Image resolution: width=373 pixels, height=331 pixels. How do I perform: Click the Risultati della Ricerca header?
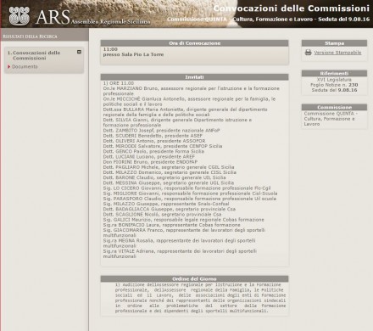(30, 36)
